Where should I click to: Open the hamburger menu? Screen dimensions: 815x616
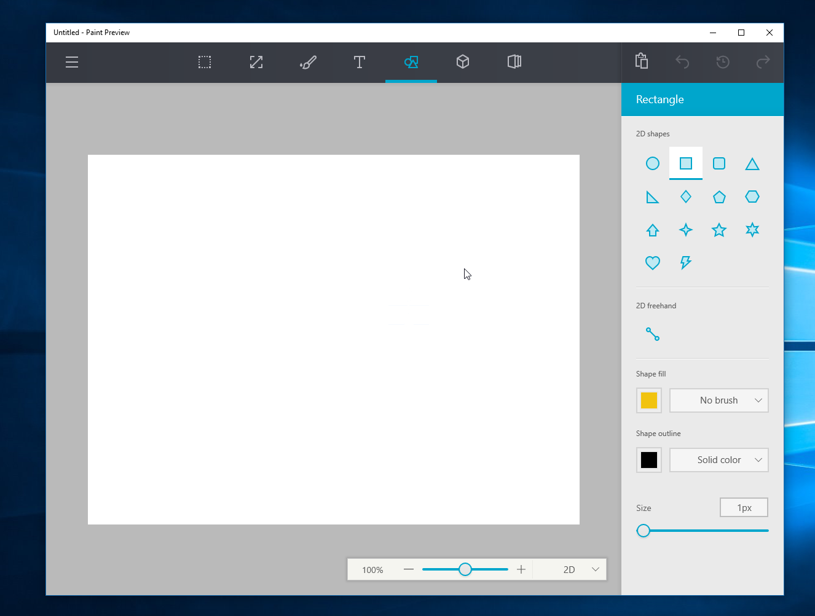tap(71, 62)
